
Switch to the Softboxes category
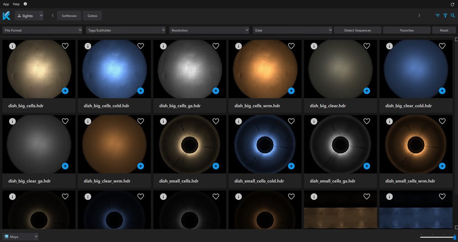click(x=69, y=16)
